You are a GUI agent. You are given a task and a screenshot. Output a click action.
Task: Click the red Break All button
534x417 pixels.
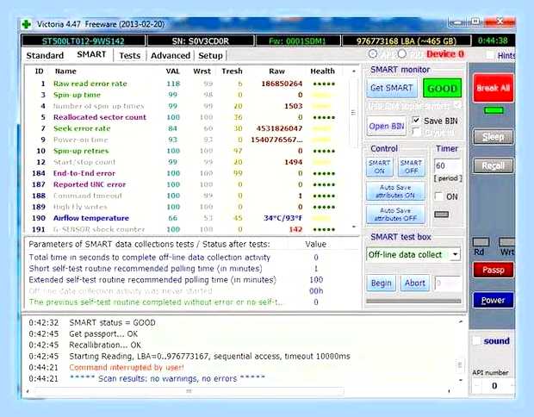[493, 88]
